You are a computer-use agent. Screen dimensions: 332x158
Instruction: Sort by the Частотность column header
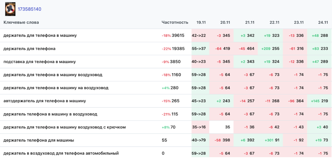coord(175,22)
